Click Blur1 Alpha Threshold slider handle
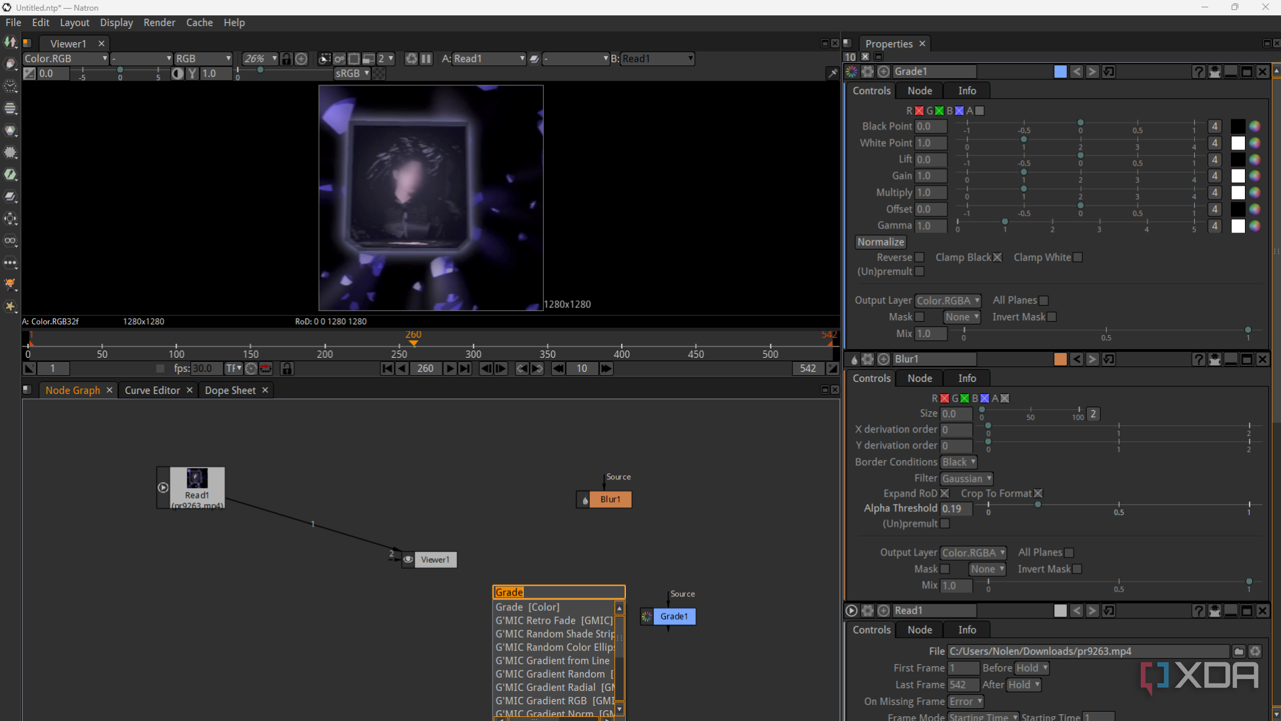The image size is (1281, 721). tap(1037, 505)
